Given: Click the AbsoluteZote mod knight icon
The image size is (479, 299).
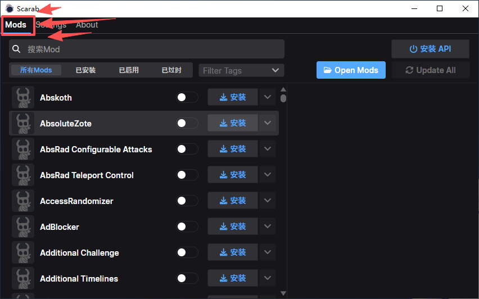Looking at the screenshot, I should pyautogui.click(x=23, y=124).
